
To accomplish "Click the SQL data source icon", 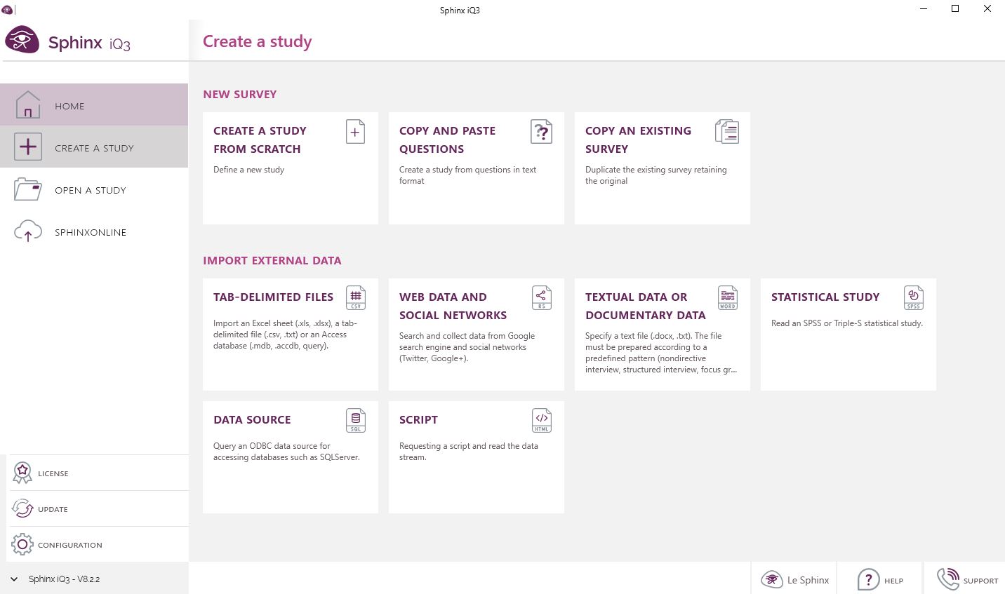I will click(x=355, y=420).
